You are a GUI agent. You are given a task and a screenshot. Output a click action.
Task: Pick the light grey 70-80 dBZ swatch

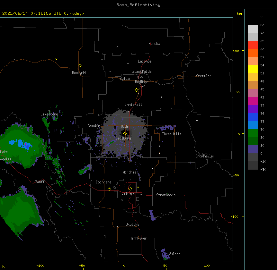[253, 29]
